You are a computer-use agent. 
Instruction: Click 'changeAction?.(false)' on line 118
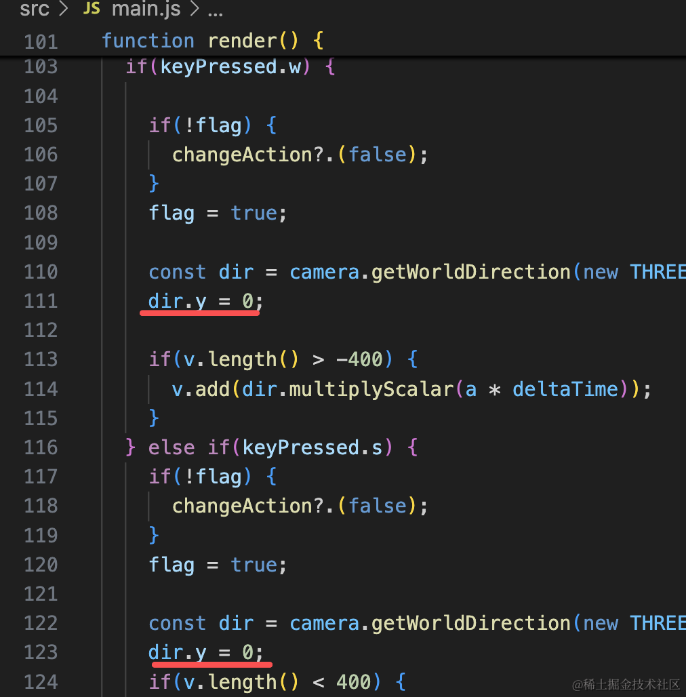(294, 506)
